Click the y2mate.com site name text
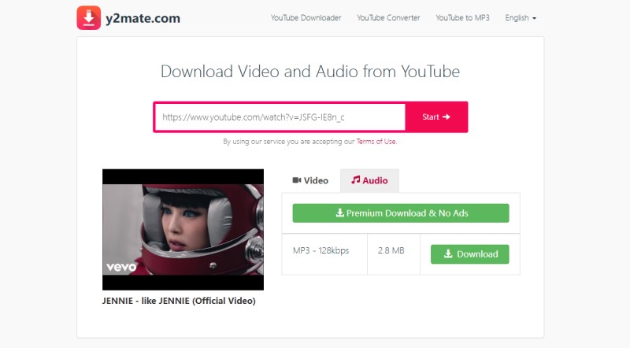This screenshot has height=348, width=630. (x=139, y=18)
